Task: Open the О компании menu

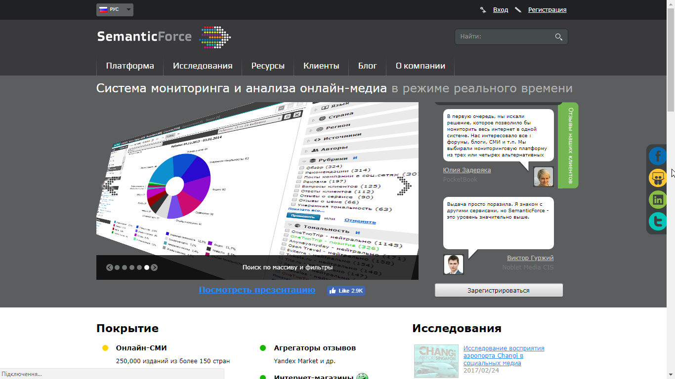Action: [421, 66]
